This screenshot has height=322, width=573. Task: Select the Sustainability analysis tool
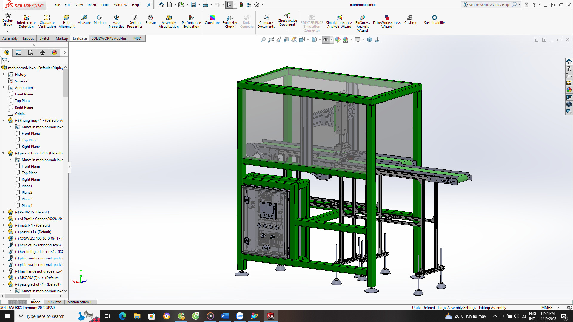[x=434, y=20]
